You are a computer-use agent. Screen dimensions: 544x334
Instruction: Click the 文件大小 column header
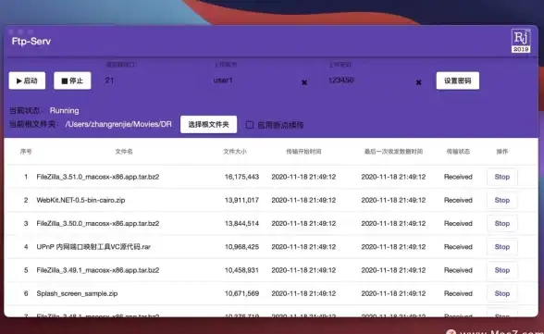(235, 152)
